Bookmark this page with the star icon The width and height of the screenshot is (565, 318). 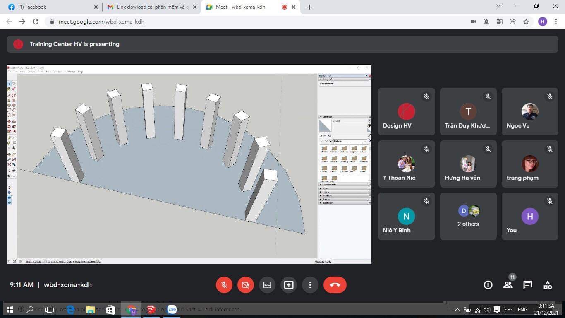[526, 22]
